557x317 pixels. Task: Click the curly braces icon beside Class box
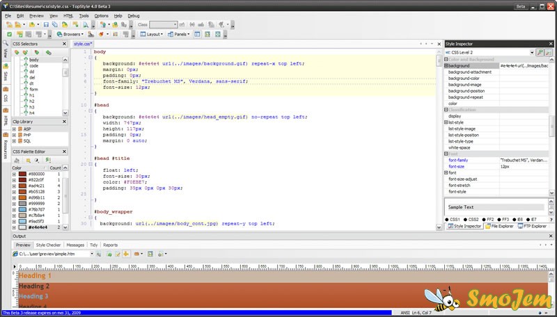(x=192, y=24)
